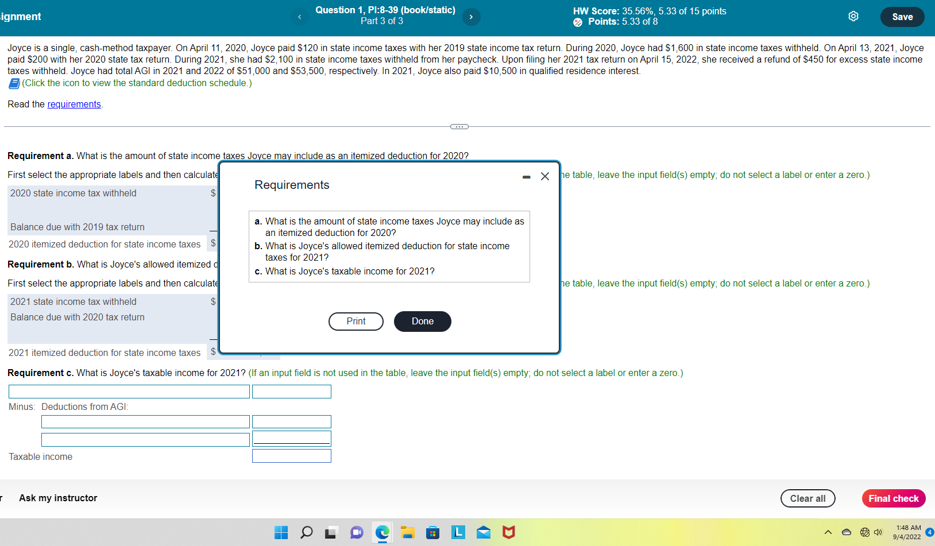935x546 pixels.
Task: Switch to Microsoft Edge on taskbar
Action: [382, 533]
